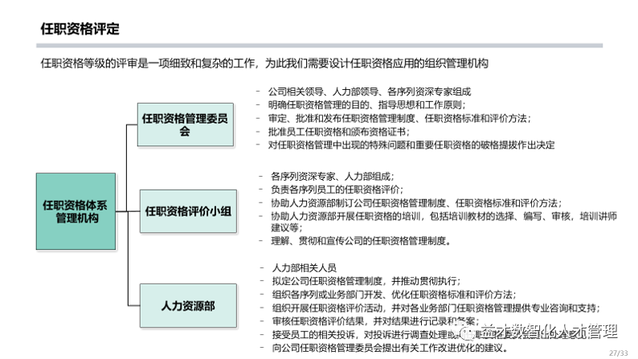
Task: Click the line starting 接受员工的相关投诉
Action: tap(429, 335)
